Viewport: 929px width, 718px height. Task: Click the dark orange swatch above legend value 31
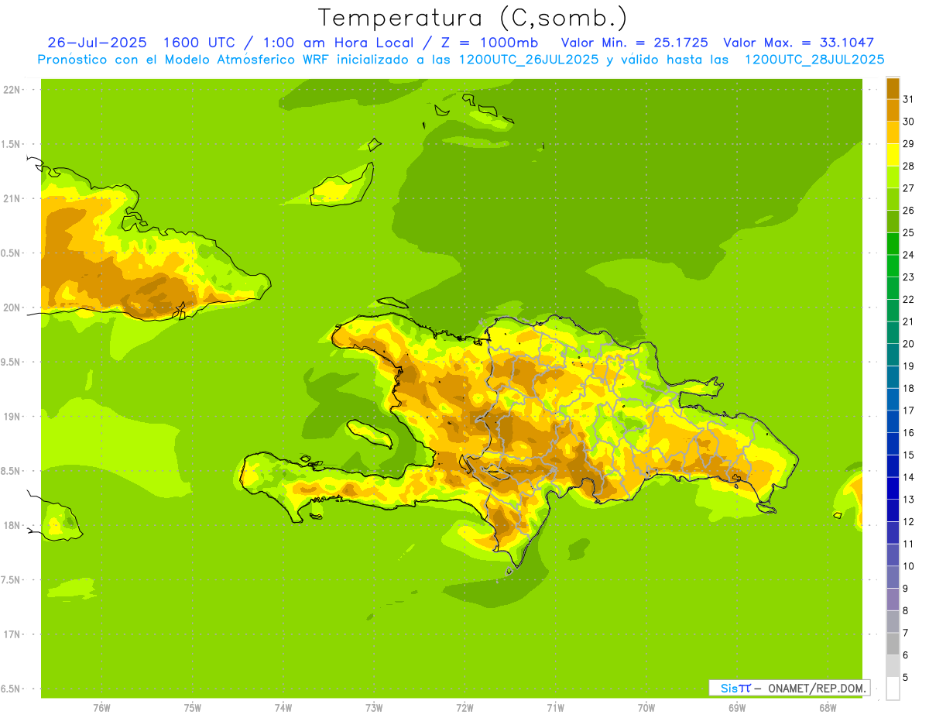click(x=893, y=88)
